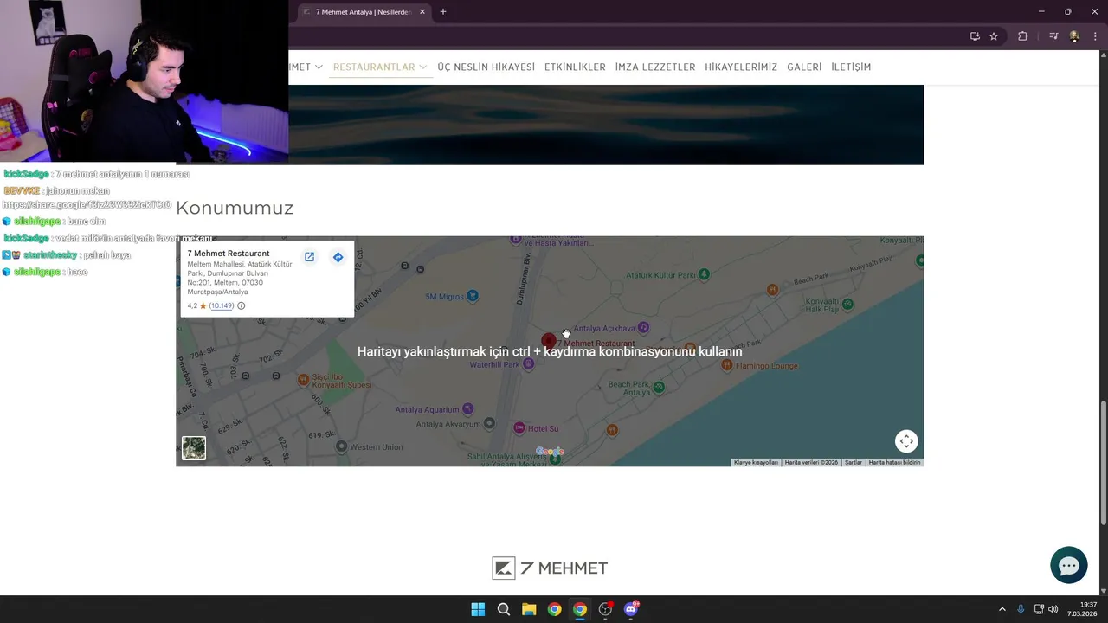This screenshot has height=623, width=1108.
Task: Switch map to satellite view thumbnail
Action: coord(194,448)
